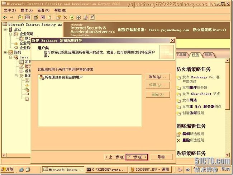Click the servers book icon under 配置
233x175 pixels.
27,80
